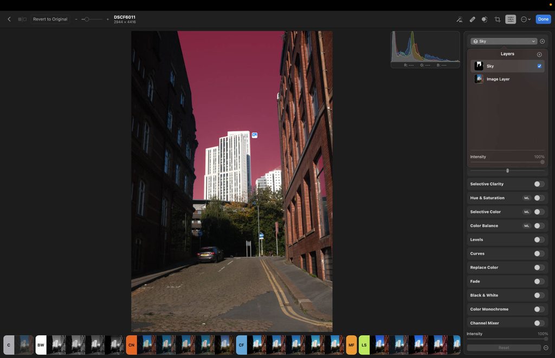Screen dimensions: 555x358
Task: Turn on the Levels adjustment
Action: tap(539, 240)
